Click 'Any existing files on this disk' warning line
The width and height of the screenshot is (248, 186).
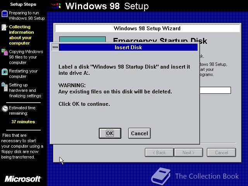[115, 91]
